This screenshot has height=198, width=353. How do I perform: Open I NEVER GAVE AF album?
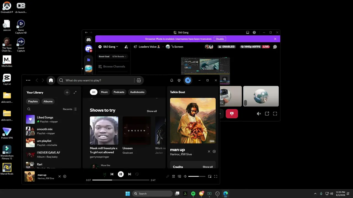(52, 155)
